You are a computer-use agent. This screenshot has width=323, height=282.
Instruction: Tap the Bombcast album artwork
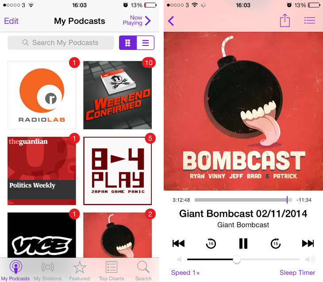(x=243, y=111)
